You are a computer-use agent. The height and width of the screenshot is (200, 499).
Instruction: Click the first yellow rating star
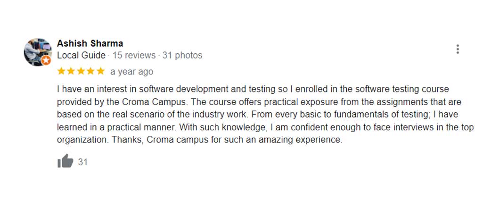[61, 72]
